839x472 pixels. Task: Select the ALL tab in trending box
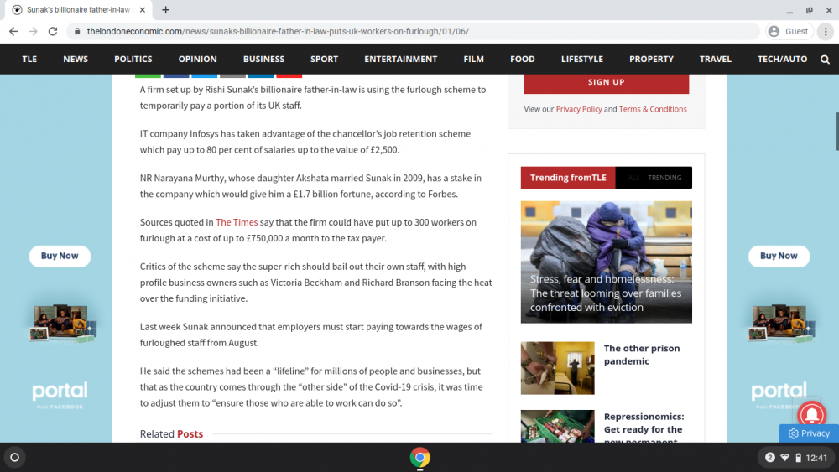[x=633, y=178]
